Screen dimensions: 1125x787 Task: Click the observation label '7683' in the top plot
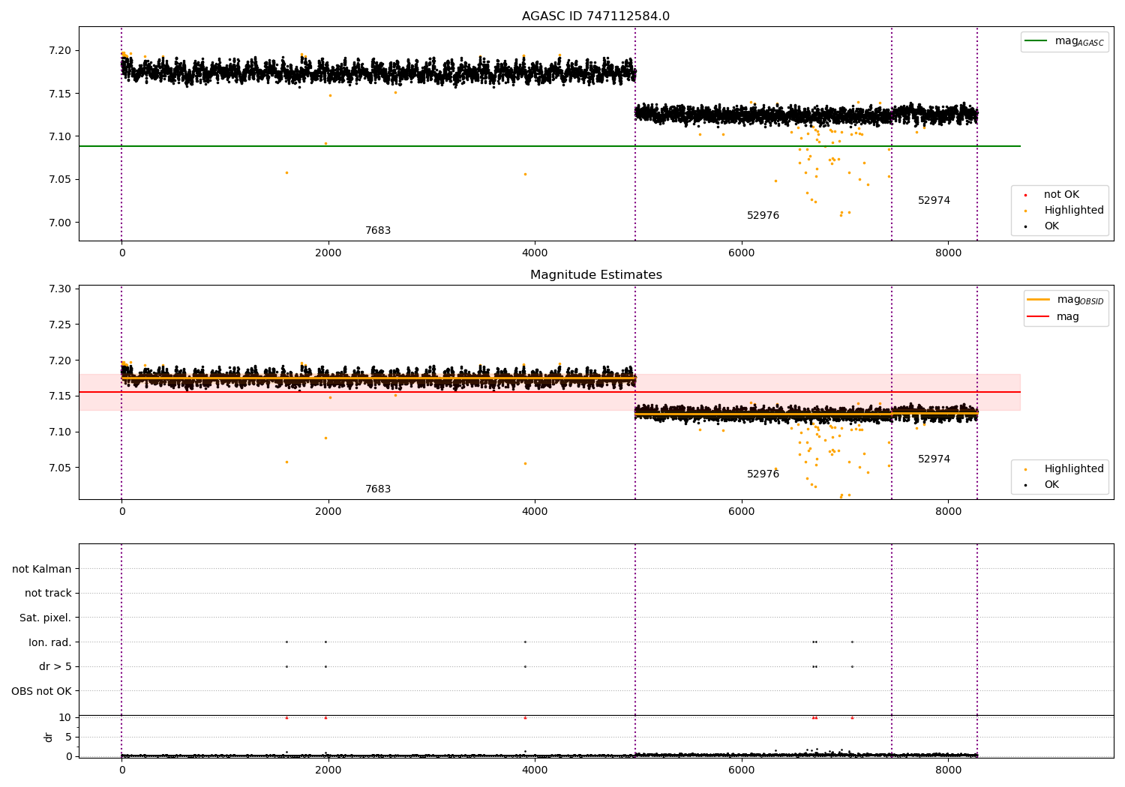(x=378, y=231)
